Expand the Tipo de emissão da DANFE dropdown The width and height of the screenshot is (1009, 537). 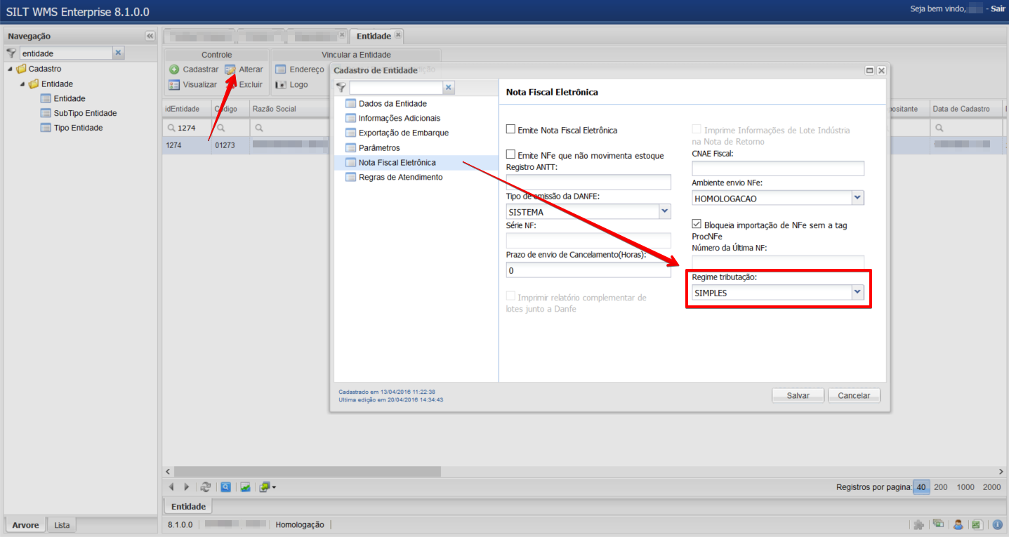click(x=664, y=211)
